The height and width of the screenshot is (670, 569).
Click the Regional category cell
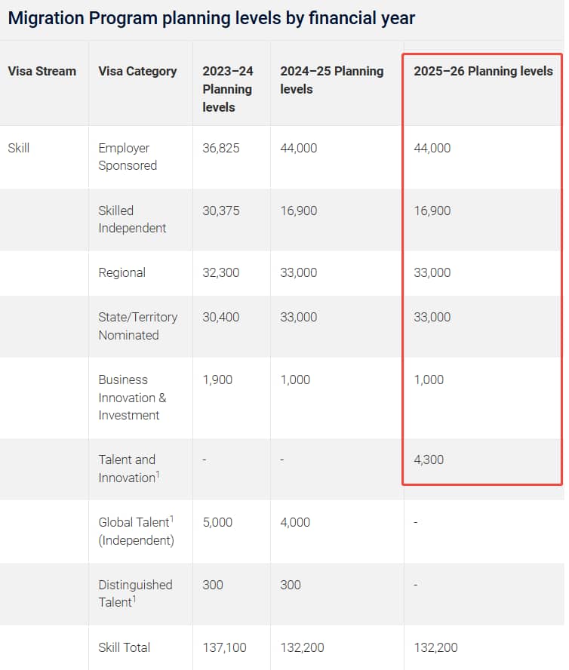coord(121,272)
